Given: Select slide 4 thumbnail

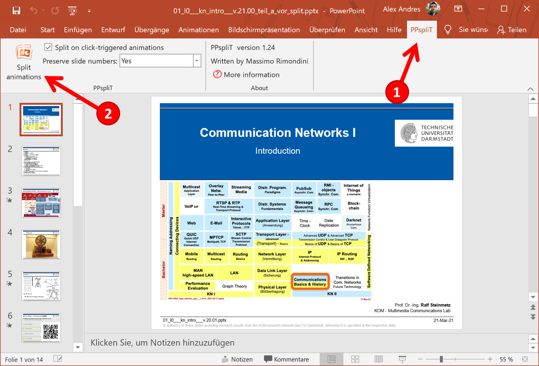Looking at the screenshot, I should (41, 244).
